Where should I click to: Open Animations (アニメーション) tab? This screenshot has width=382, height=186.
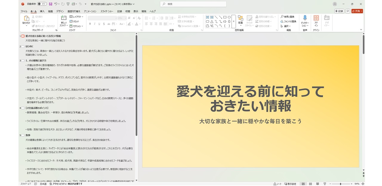(90, 11)
